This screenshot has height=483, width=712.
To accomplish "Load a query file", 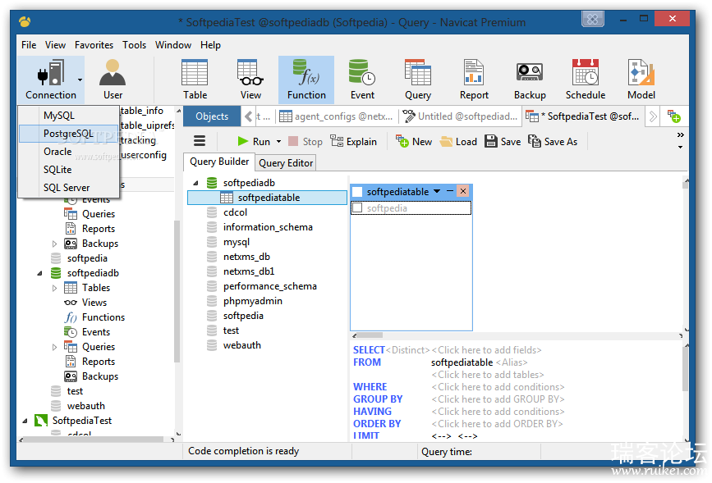I will [x=458, y=142].
